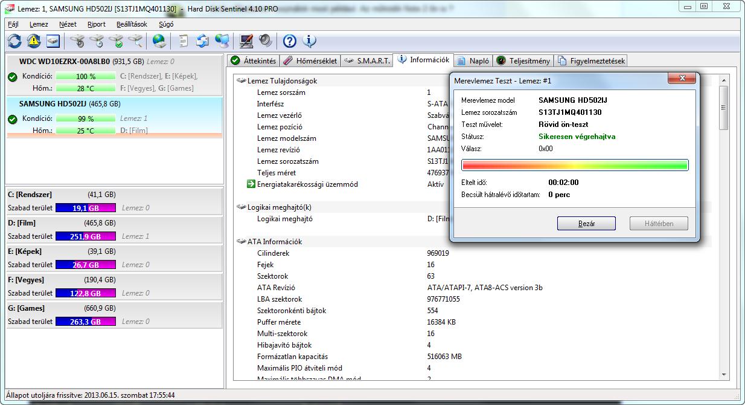Click the WDC Kondíció 100 % bar
This screenshot has height=405, width=745.
(x=85, y=77)
